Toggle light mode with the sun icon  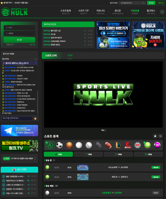click(155, 136)
